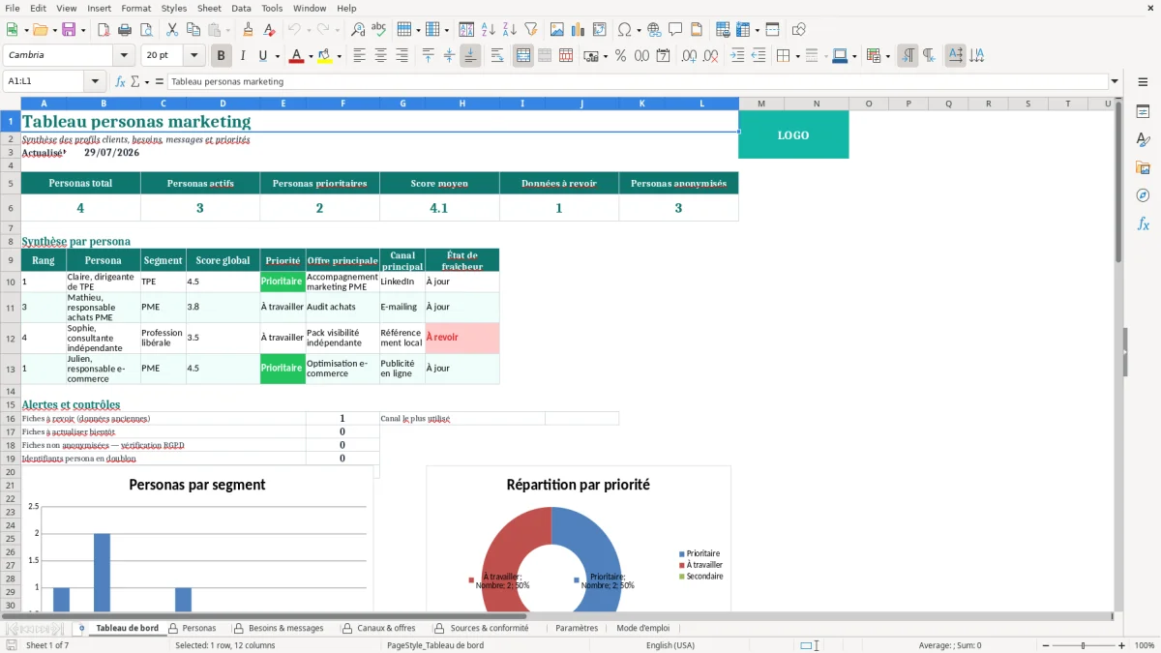
Task: Open Function Wizard beside the formula bar
Action: [x=121, y=81]
